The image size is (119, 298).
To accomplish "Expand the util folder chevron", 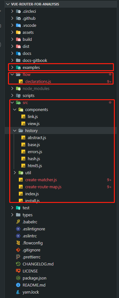I will click(15, 173).
